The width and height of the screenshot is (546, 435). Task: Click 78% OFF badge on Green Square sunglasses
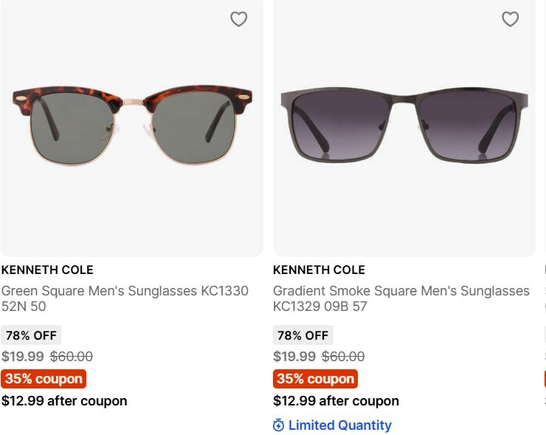(x=31, y=335)
